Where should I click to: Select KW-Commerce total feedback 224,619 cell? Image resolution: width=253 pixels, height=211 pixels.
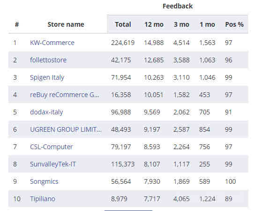coord(123,43)
